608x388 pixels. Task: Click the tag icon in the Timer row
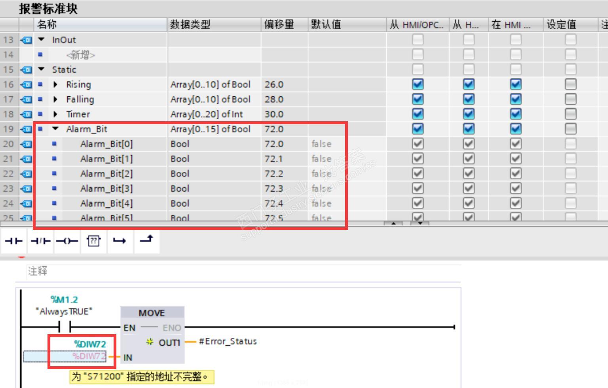[x=26, y=114]
